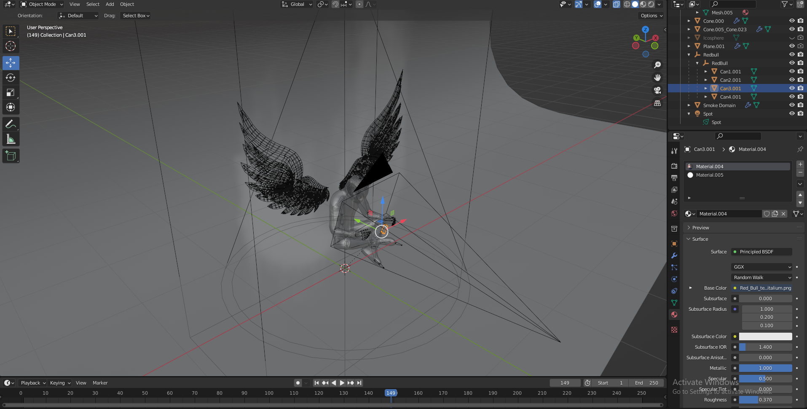
Task: Open the timeline Marker menu
Action: 100,383
